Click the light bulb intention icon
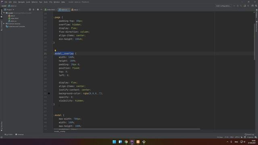 click(55, 50)
